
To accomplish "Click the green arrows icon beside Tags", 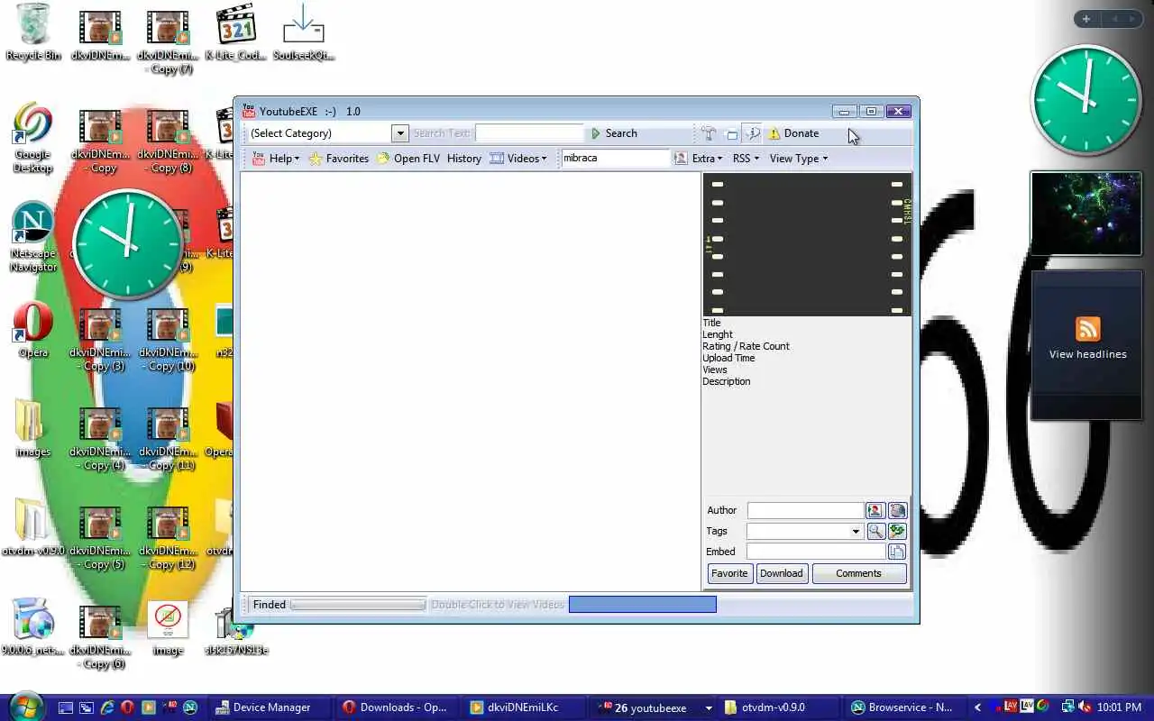I will click(897, 532).
